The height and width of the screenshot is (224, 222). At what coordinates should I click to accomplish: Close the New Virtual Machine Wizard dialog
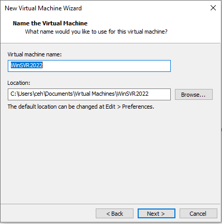(x=213, y=8)
